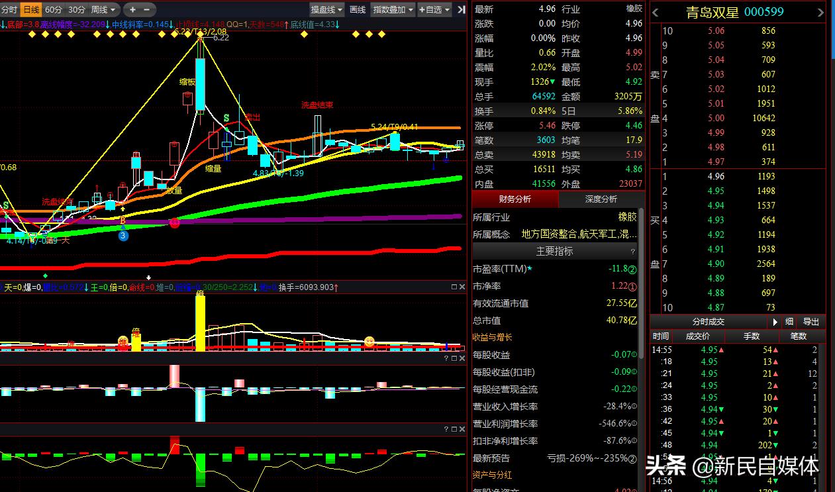Screen dimensions: 835x492
Task: Select the 日线 daily chart tab
Action: click(x=30, y=9)
